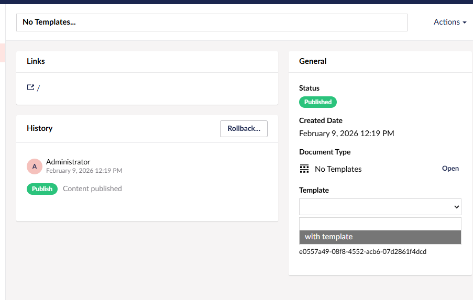Click the Administrator avatar circle in History
Screen dimensions: 473x300
tap(35, 166)
